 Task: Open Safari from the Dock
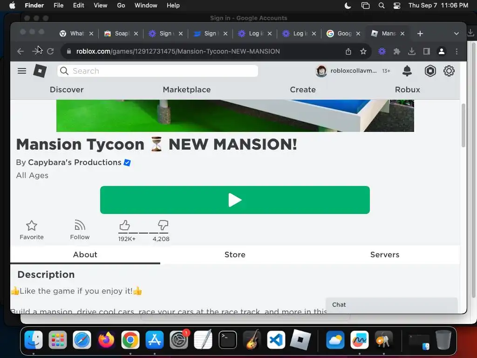[82, 340]
